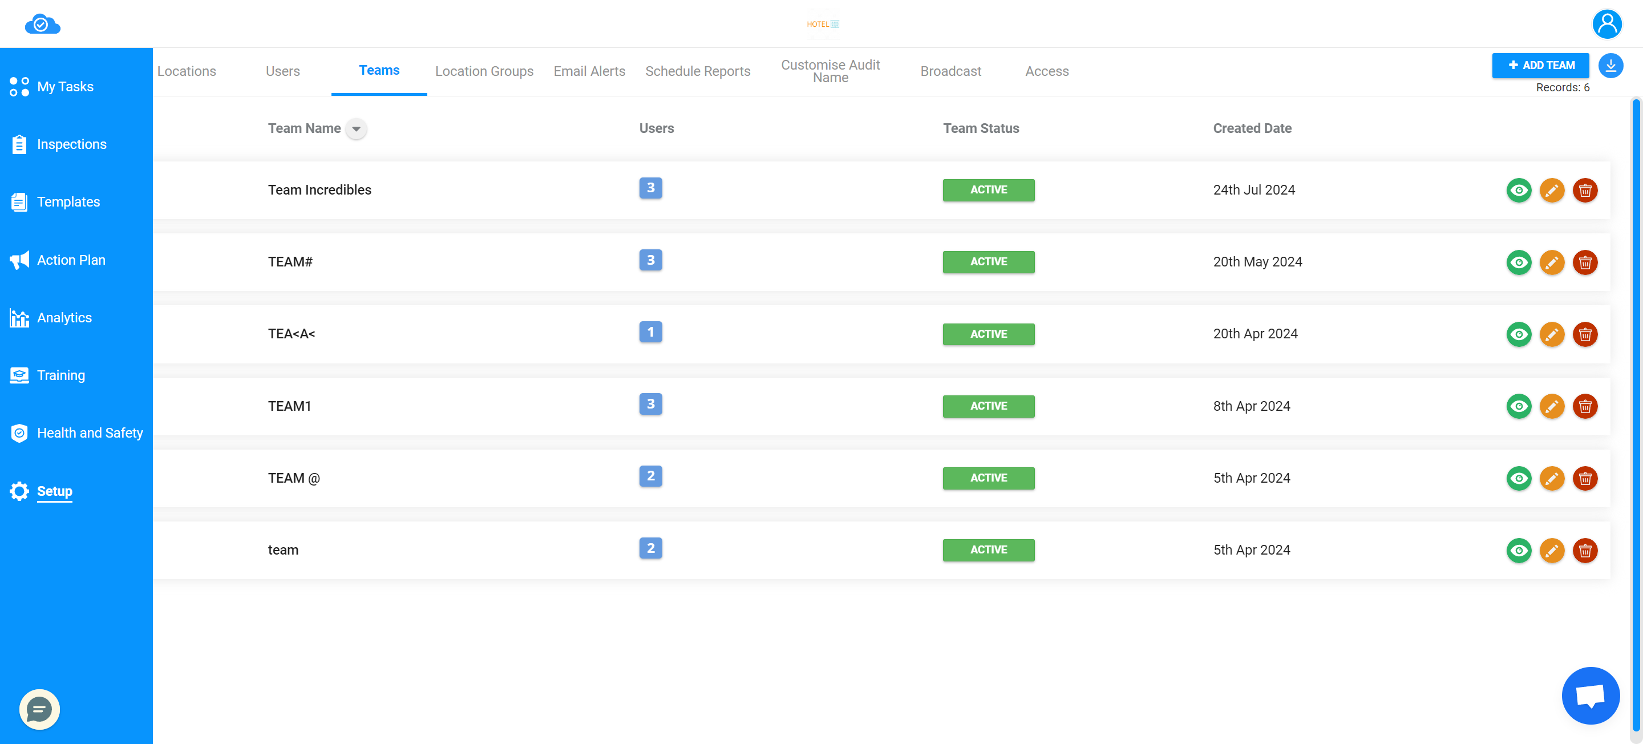Image resolution: width=1643 pixels, height=744 pixels.
Task: Go to My Tasks
Action: point(52,87)
